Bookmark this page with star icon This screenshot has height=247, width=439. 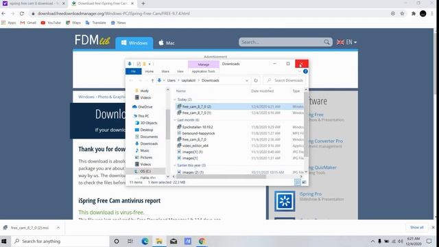coord(403,14)
